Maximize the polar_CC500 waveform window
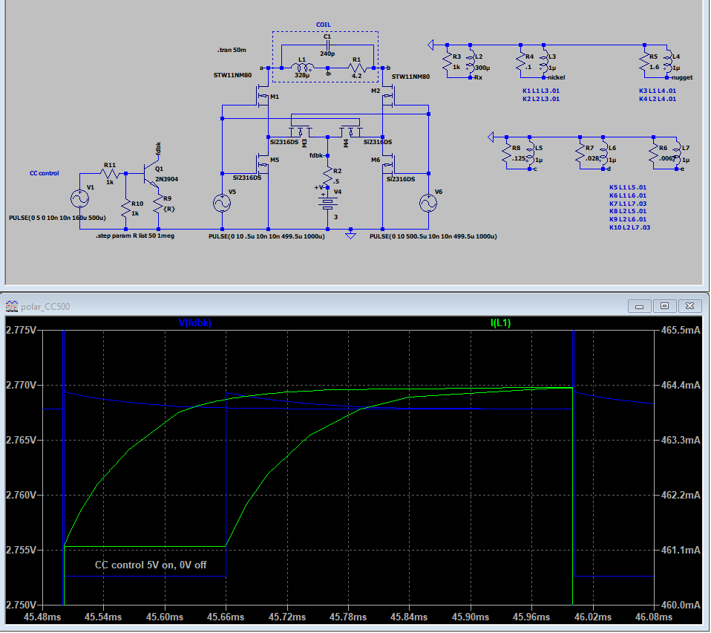The height and width of the screenshot is (633, 711). pos(664,306)
